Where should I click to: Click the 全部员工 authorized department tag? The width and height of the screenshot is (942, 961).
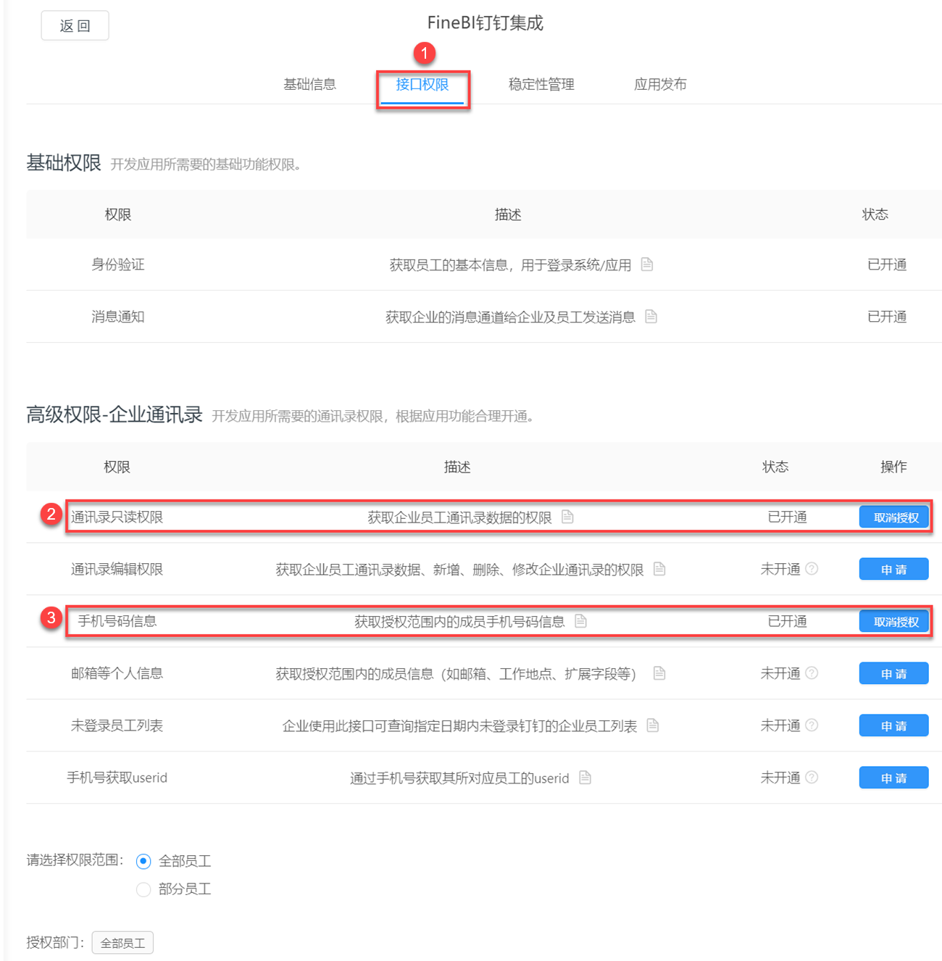click(122, 943)
